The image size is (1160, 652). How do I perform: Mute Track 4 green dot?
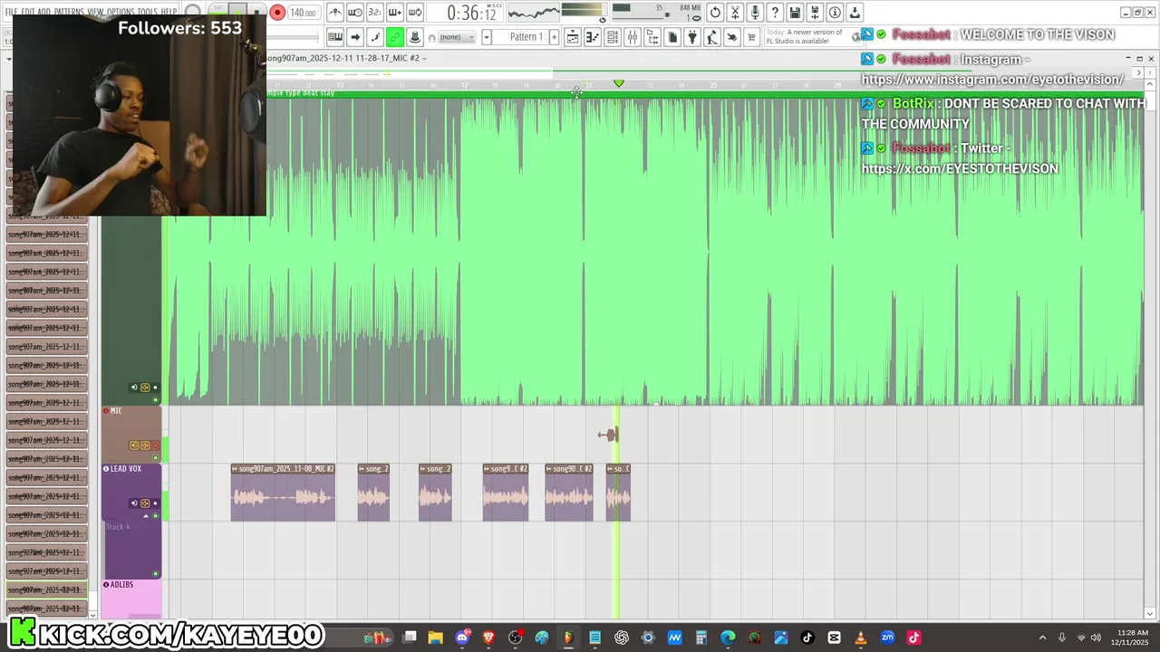[x=155, y=573]
